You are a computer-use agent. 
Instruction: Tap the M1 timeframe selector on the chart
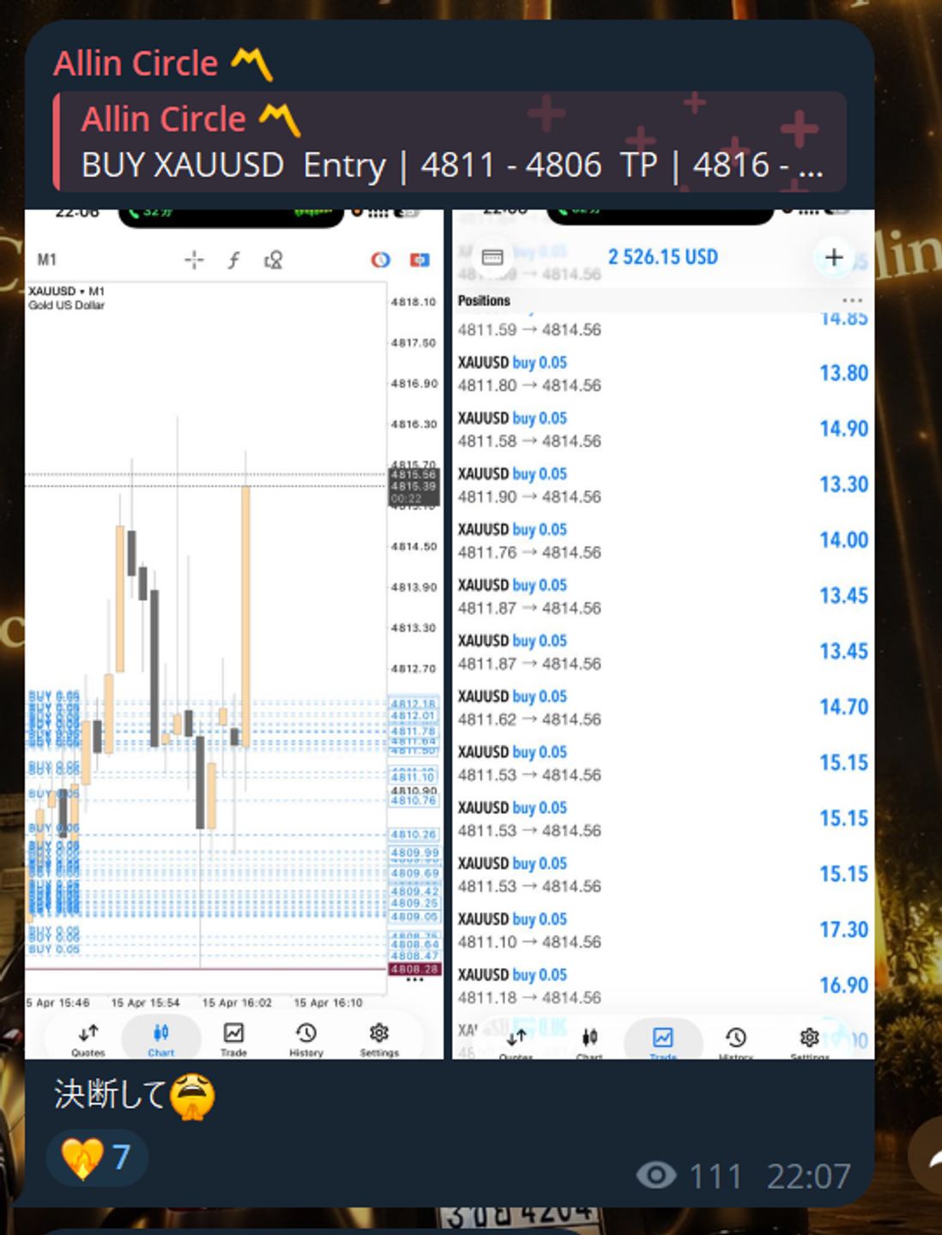(47, 260)
